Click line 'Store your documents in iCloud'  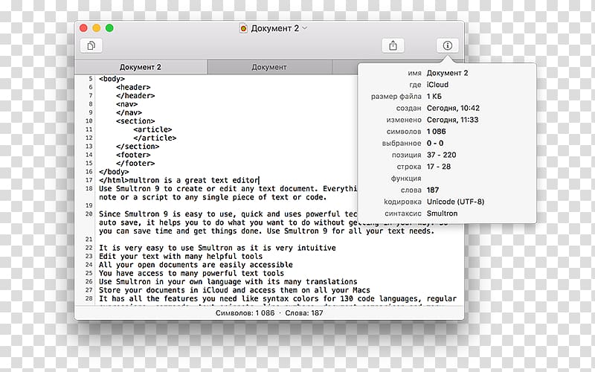point(234,290)
